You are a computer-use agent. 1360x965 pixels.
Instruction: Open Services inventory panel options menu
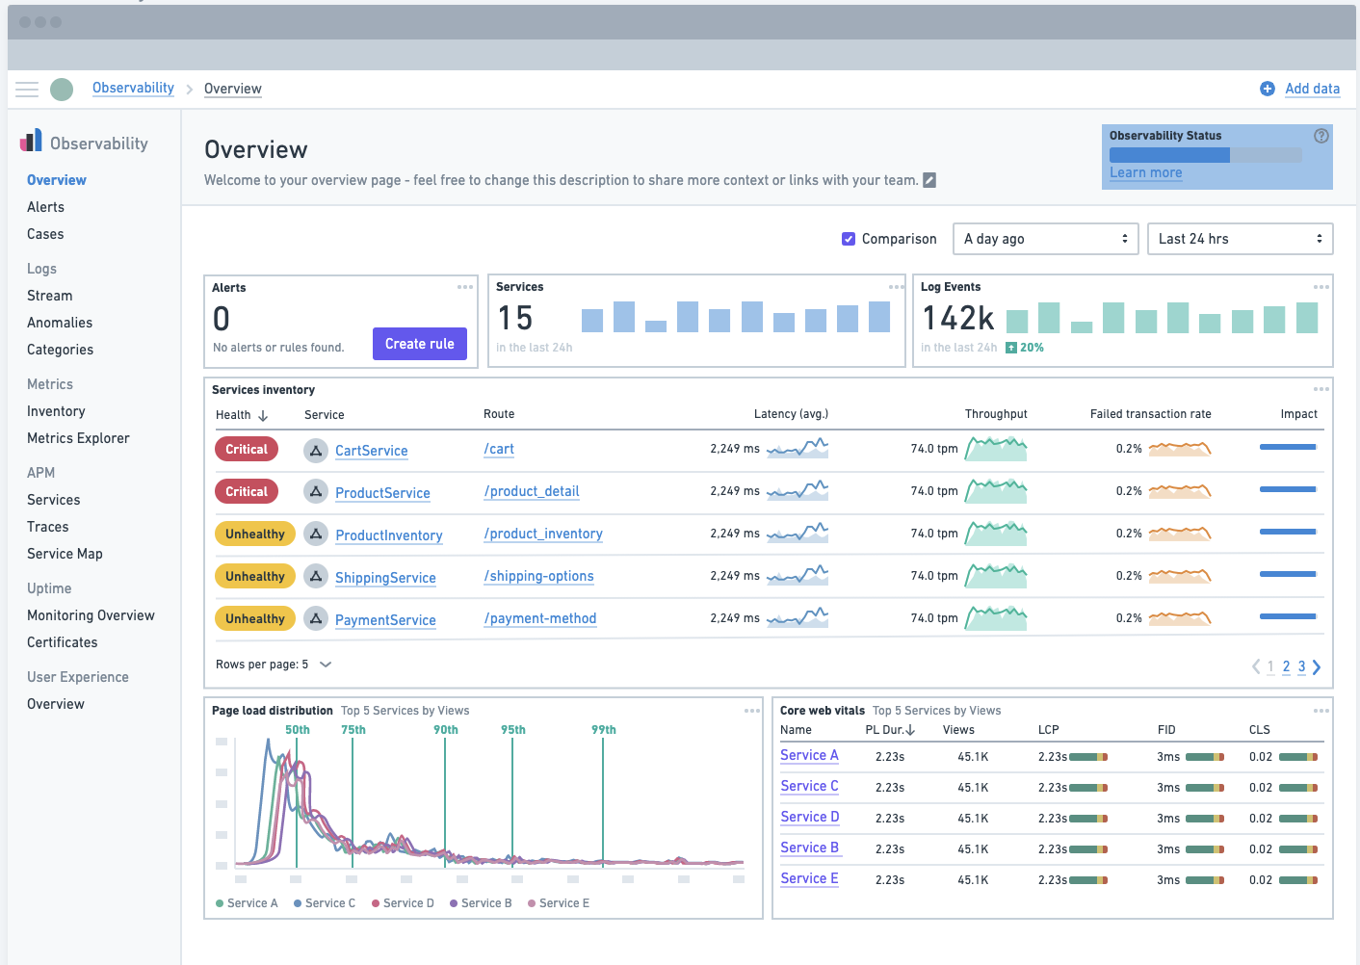[1321, 389]
